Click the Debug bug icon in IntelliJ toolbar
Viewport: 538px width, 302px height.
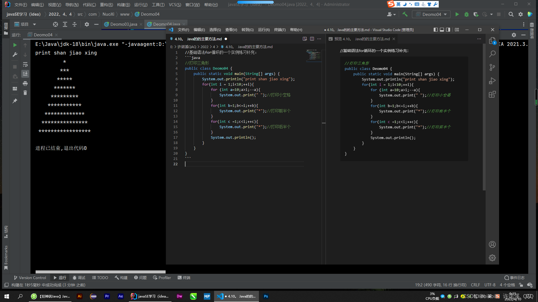pos(467,14)
